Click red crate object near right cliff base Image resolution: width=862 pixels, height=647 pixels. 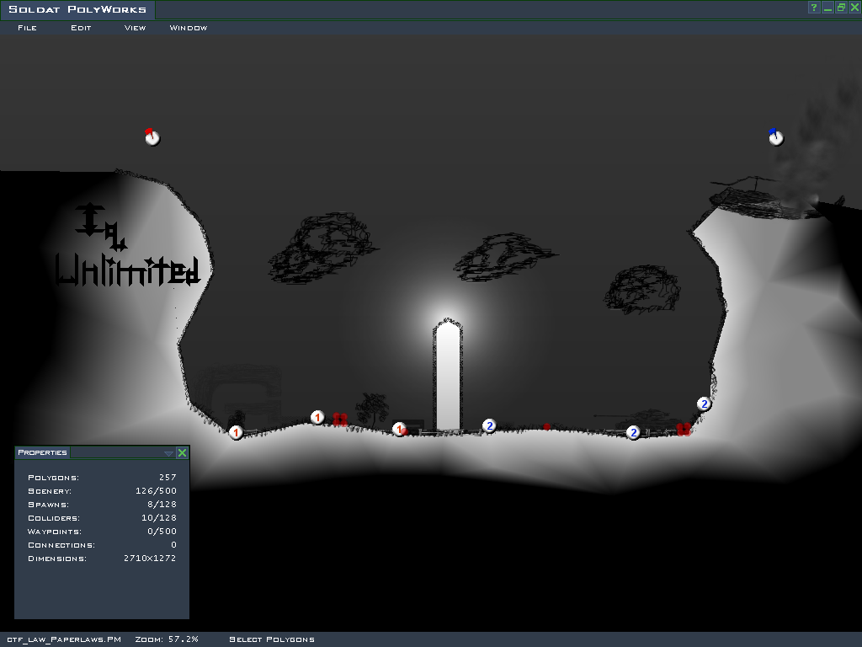pos(684,430)
